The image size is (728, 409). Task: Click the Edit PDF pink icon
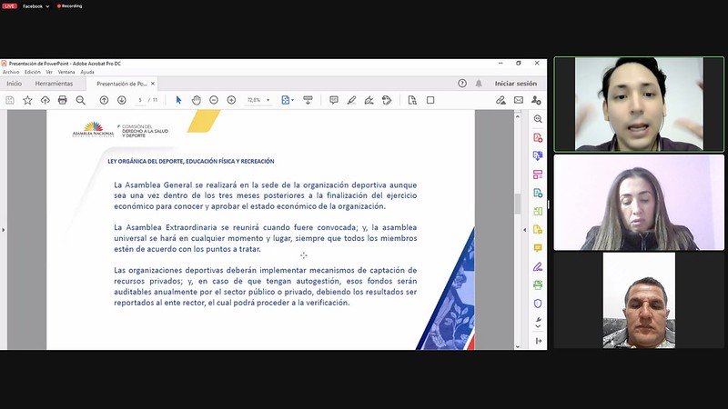[538, 175]
